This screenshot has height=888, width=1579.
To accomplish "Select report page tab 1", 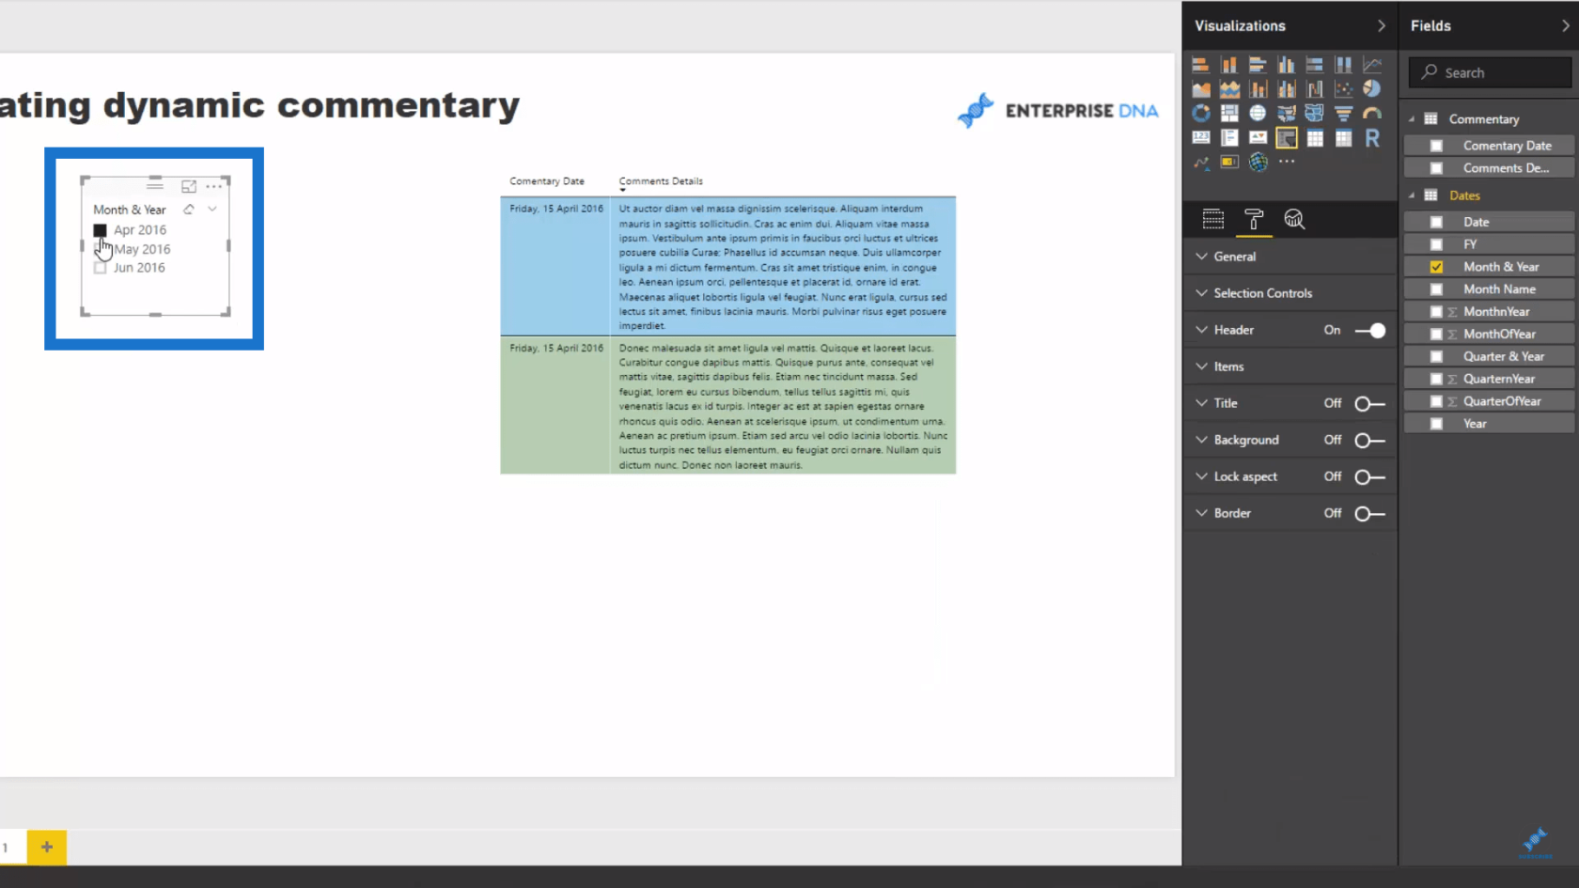I will click(11, 848).
